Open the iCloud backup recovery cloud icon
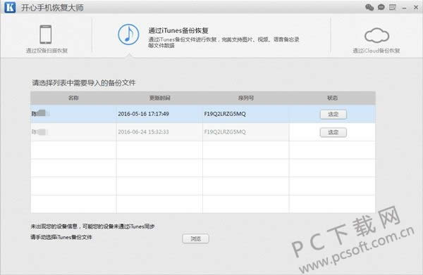Viewport: 423px width, 275px height. 376,36
